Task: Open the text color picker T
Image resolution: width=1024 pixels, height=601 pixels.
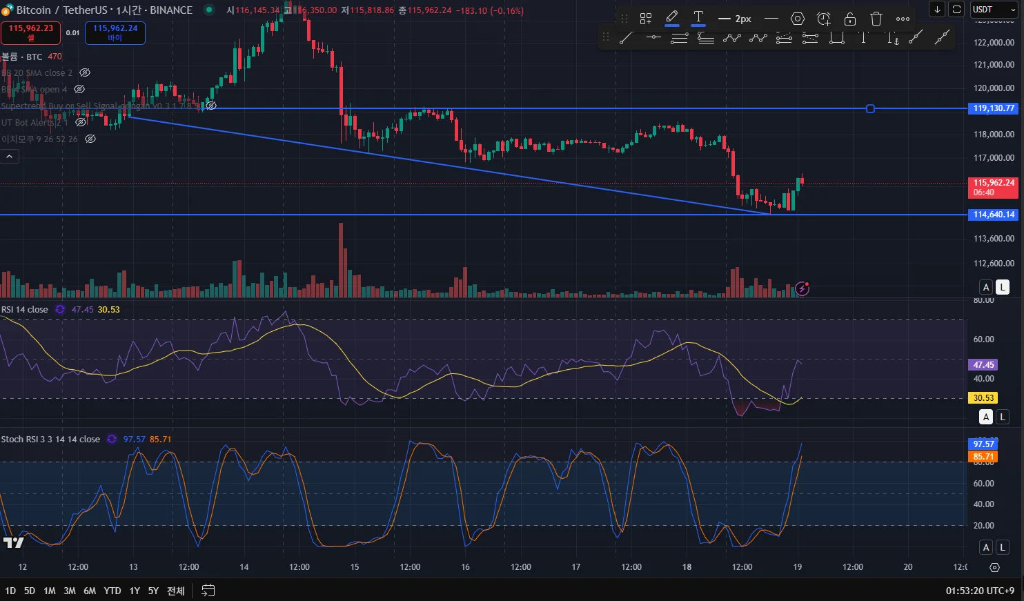Action: coord(698,19)
